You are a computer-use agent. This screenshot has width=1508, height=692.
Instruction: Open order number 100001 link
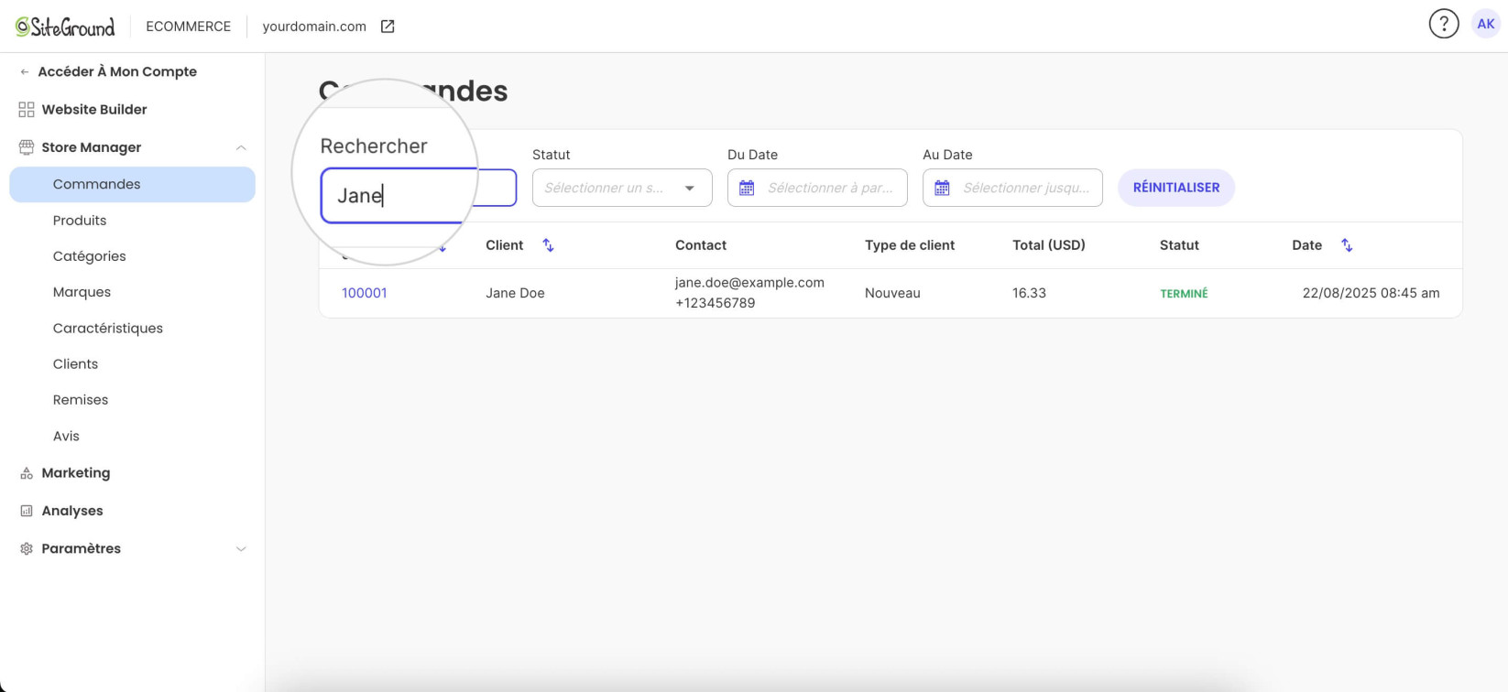point(365,293)
